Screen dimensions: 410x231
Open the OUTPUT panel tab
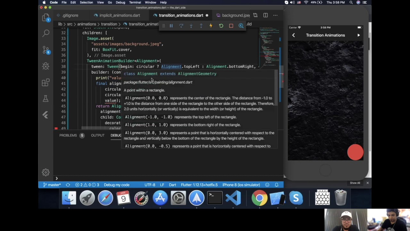[98, 135]
